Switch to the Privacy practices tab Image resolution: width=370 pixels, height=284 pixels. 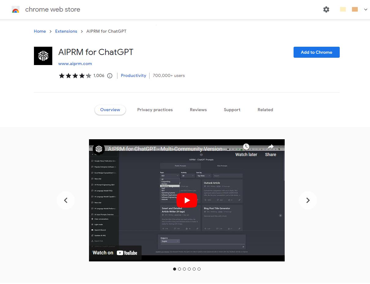click(155, 110)
